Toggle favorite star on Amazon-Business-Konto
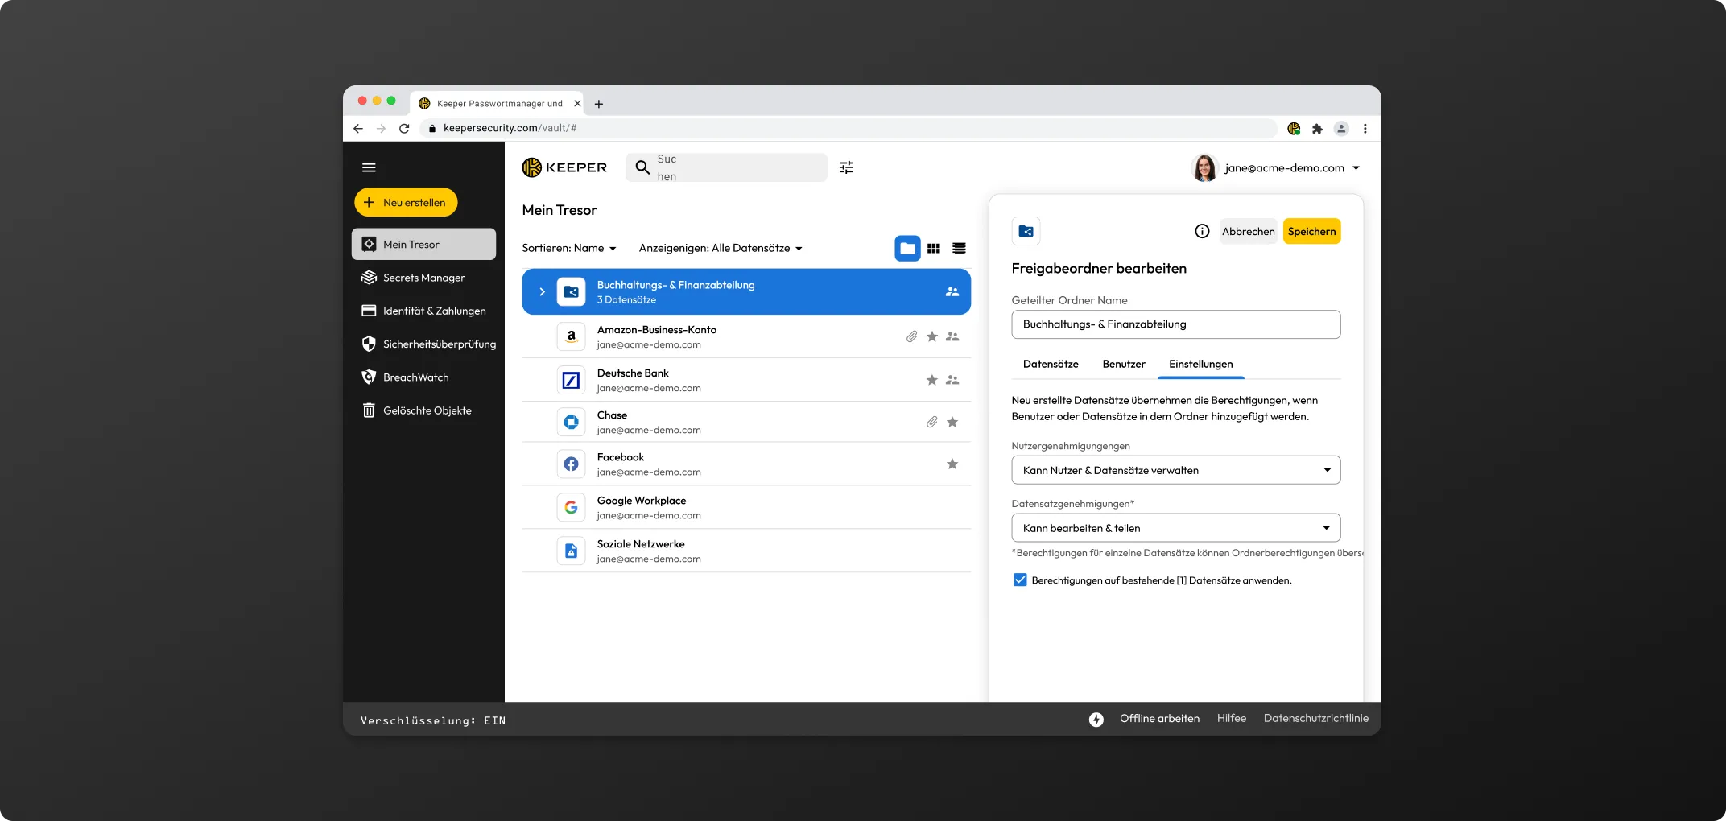Image resolution: width=1726 pixels, height=821 pixels. 932,336
